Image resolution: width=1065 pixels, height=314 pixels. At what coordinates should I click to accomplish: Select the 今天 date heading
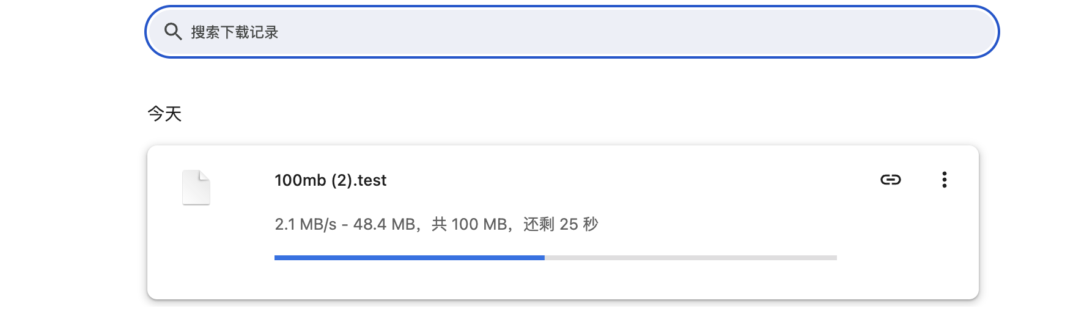[x=164, y=114]
